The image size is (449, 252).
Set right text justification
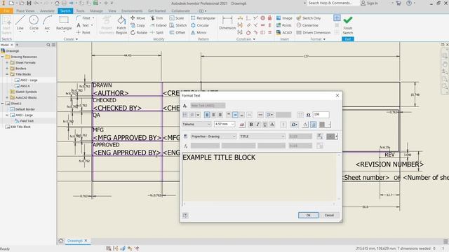pyautogui.click(x=220, y=115)
